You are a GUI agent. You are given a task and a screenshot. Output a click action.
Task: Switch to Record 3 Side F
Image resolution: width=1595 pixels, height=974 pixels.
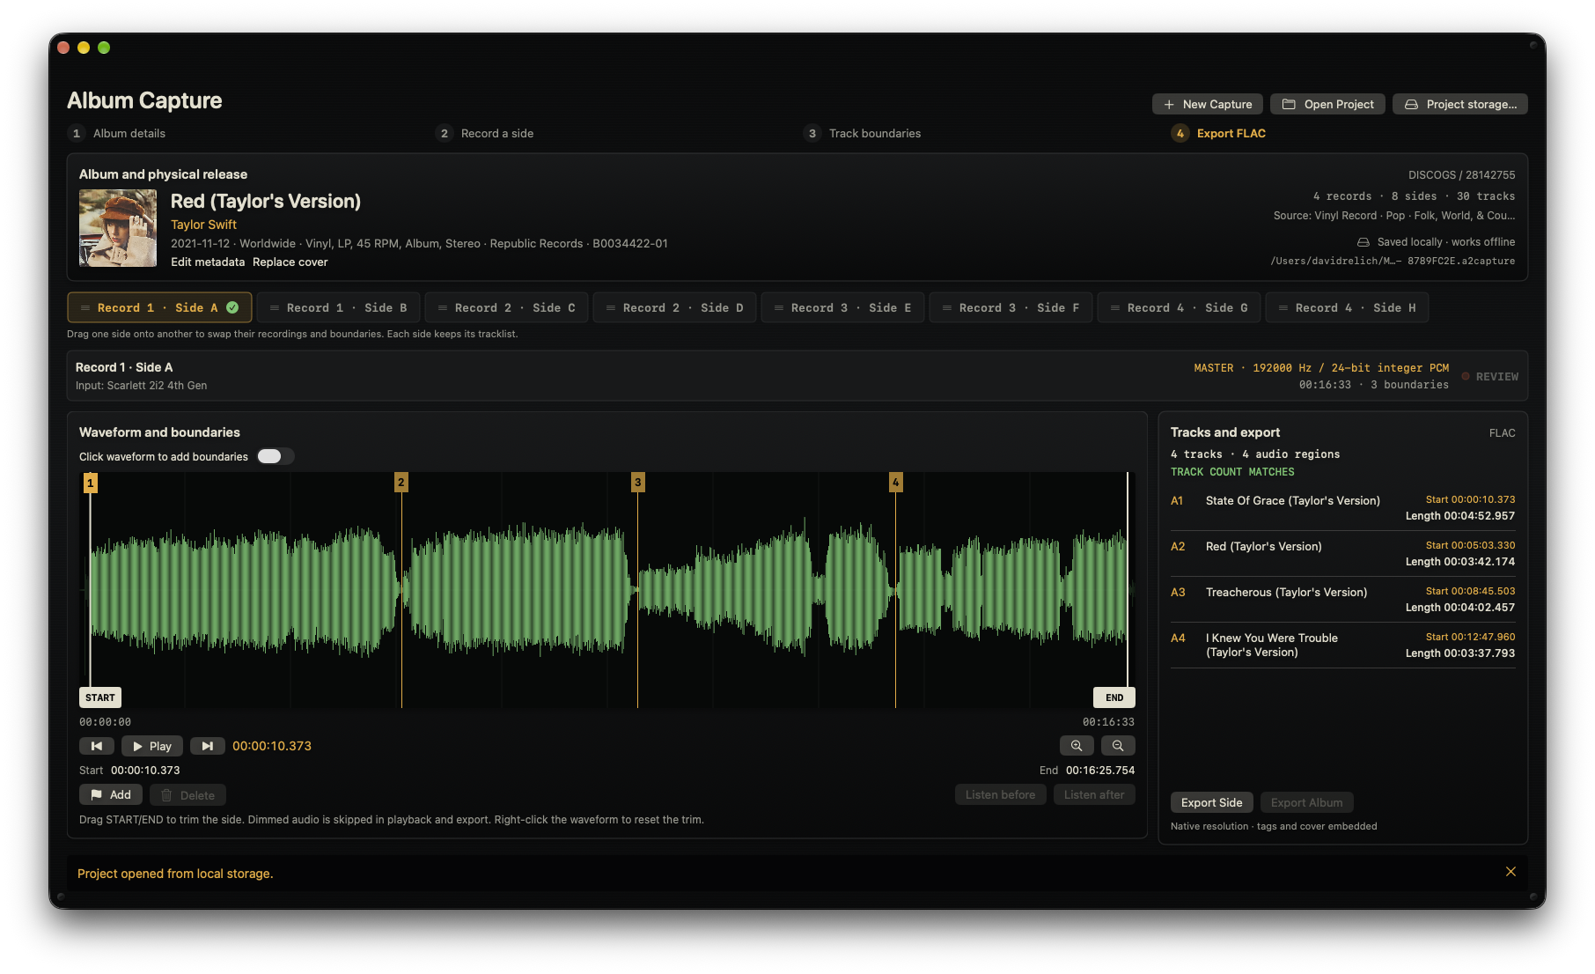click(x=1011, y=307)
